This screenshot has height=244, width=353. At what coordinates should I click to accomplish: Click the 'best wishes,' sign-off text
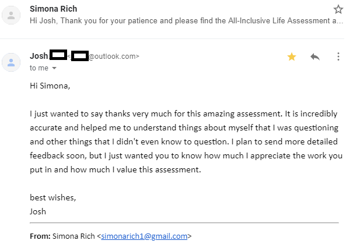pyautogui.click(x=53, y=197)
